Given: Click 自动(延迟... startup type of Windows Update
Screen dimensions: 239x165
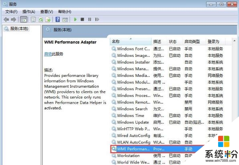Looking at the screenshot, I should [194, 123].
